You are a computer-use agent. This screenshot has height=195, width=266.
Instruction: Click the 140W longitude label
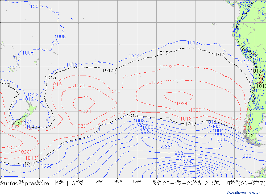coord(118,181)
